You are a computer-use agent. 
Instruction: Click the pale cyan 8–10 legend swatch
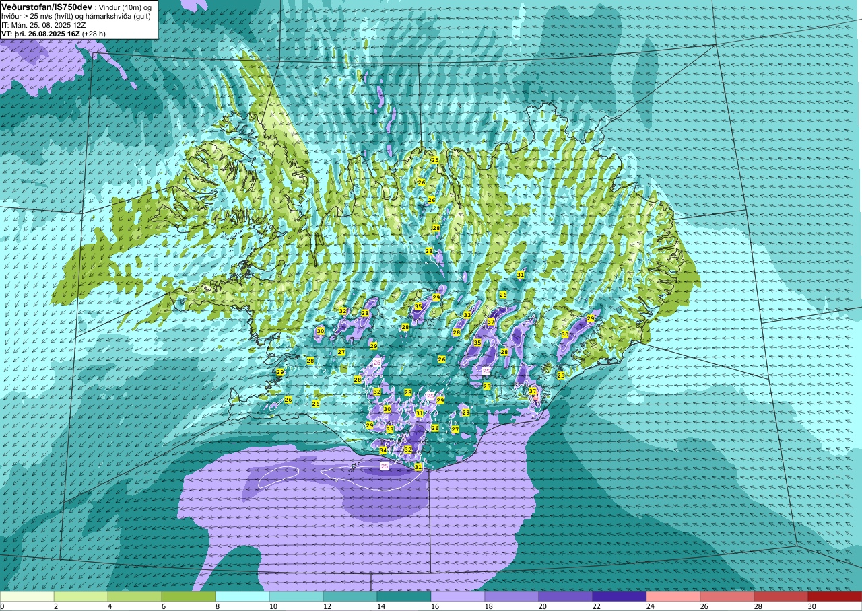(242, 596)
